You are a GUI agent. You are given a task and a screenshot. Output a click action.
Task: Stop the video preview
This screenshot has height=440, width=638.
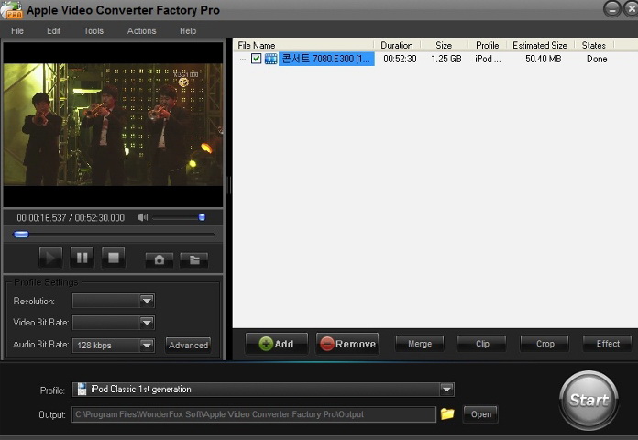(x=113, y=258)
